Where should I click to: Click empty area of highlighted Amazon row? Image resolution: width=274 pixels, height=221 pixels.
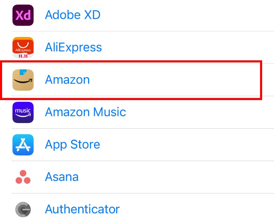pos(174,80)
